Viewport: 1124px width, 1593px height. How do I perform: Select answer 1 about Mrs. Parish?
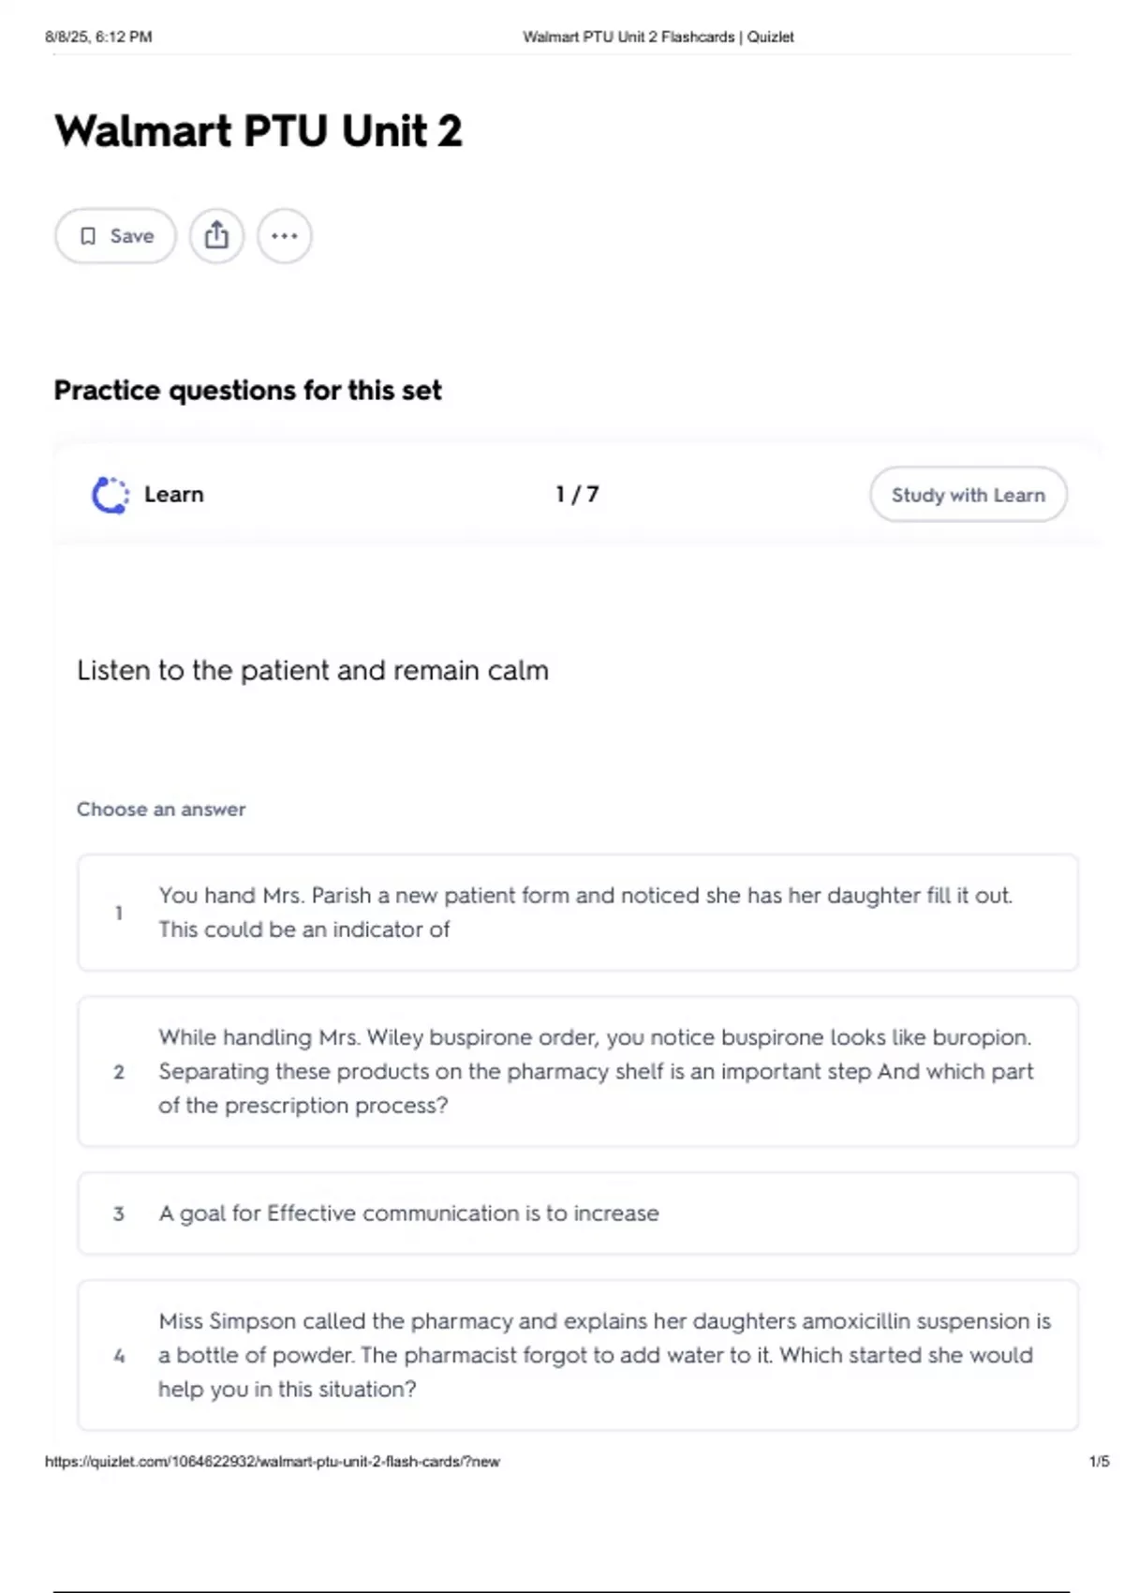pos(578,913)
